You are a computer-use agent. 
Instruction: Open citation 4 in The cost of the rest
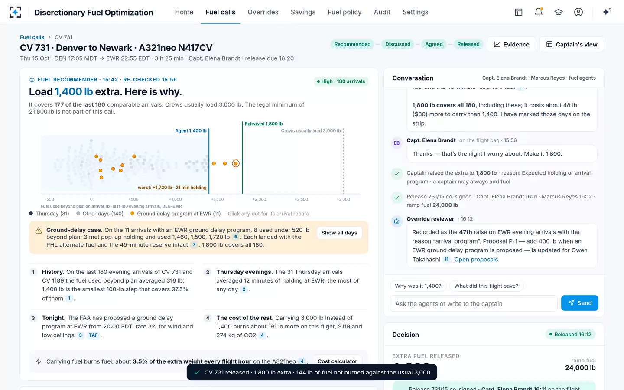[262, 335]
